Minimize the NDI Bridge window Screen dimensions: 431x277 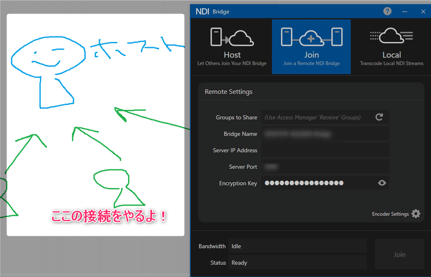tap(405, 11)
